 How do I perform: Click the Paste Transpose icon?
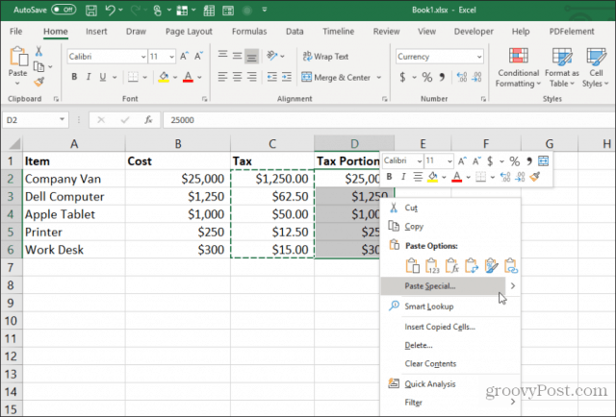tap(472, 265)
